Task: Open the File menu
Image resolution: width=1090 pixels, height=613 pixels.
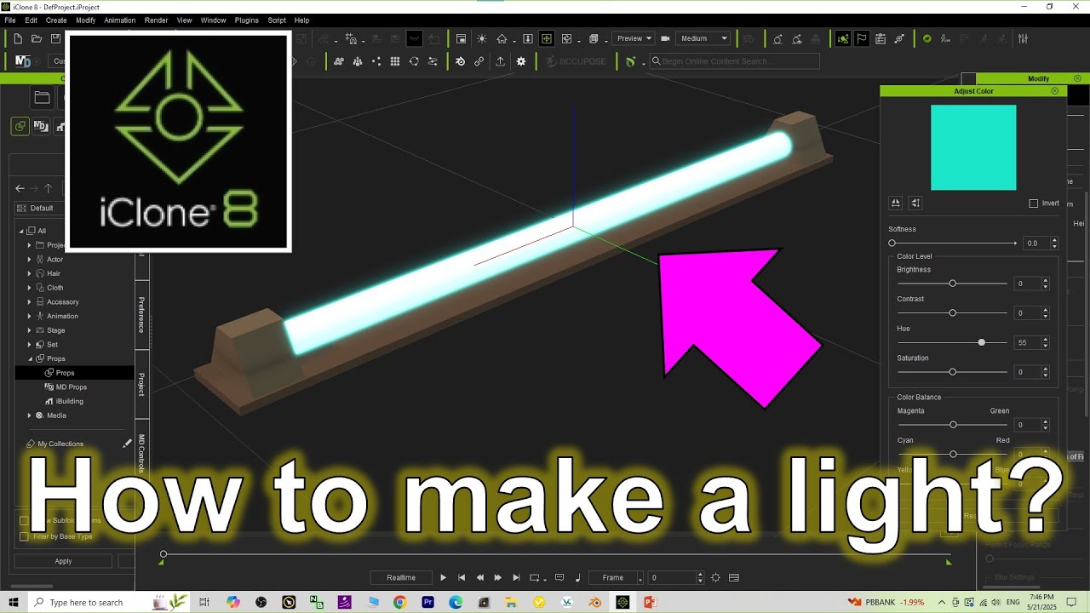Action: pos(10,20)
